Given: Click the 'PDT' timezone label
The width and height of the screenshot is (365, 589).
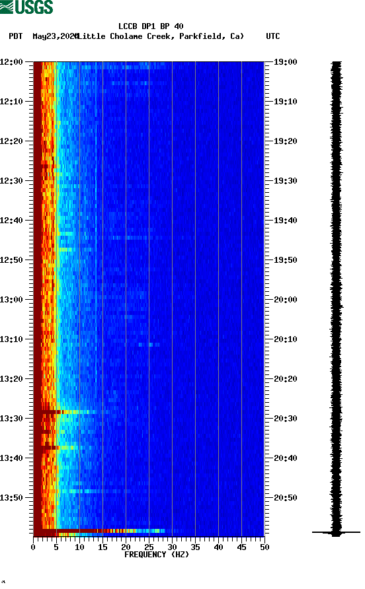Looking at the screenshot, I should click(16, 36).
